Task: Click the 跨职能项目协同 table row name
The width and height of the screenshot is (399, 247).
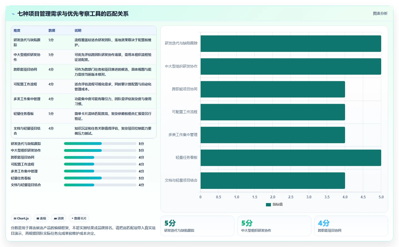Action: click(x=25, y=70)
